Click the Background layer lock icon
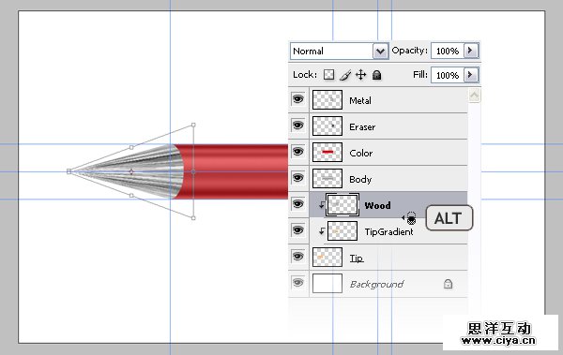 point(448,284)
